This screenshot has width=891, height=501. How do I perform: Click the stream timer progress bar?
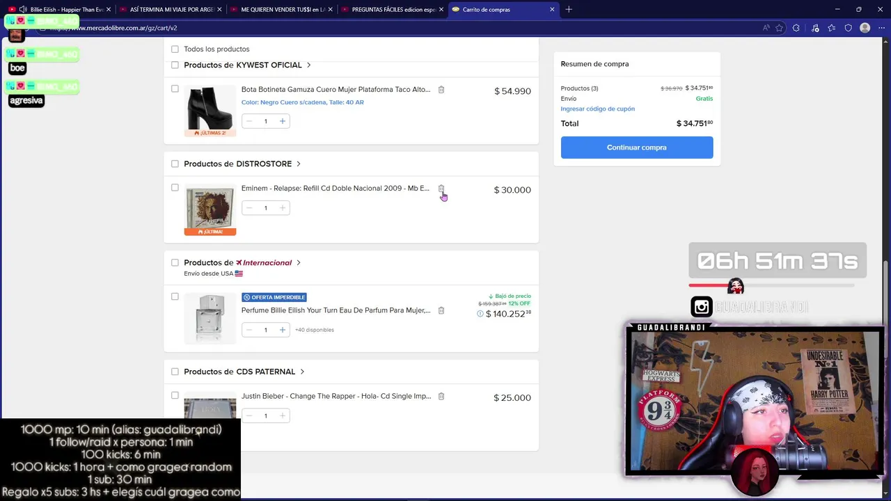click(x=771, y=285)
